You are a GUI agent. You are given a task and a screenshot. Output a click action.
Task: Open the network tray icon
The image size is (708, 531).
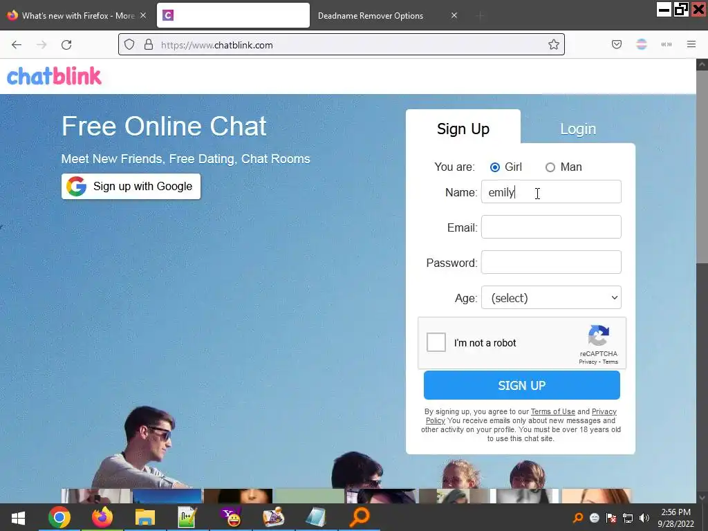628,518
